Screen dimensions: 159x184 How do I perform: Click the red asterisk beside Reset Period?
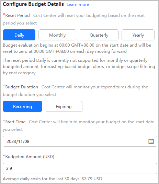[4, 14]
